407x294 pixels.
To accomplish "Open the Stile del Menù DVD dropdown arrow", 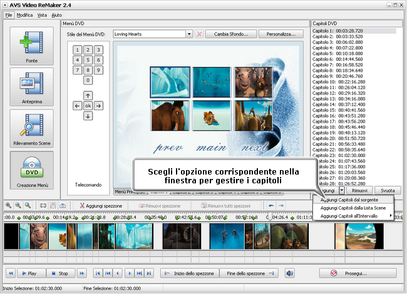I will 189,34.
